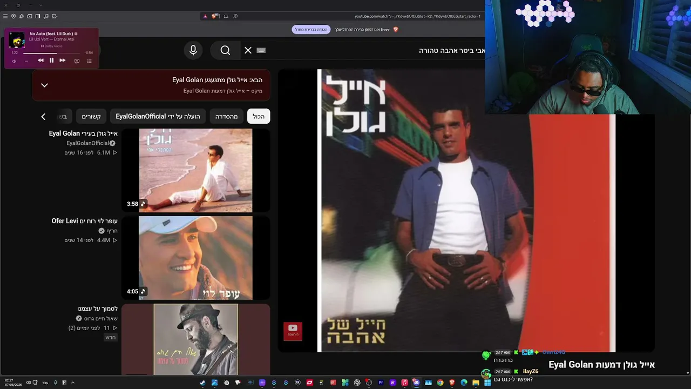Clear the YouTube search box text
The width and height of the screenshot is (691, 389).
(248, 50)
